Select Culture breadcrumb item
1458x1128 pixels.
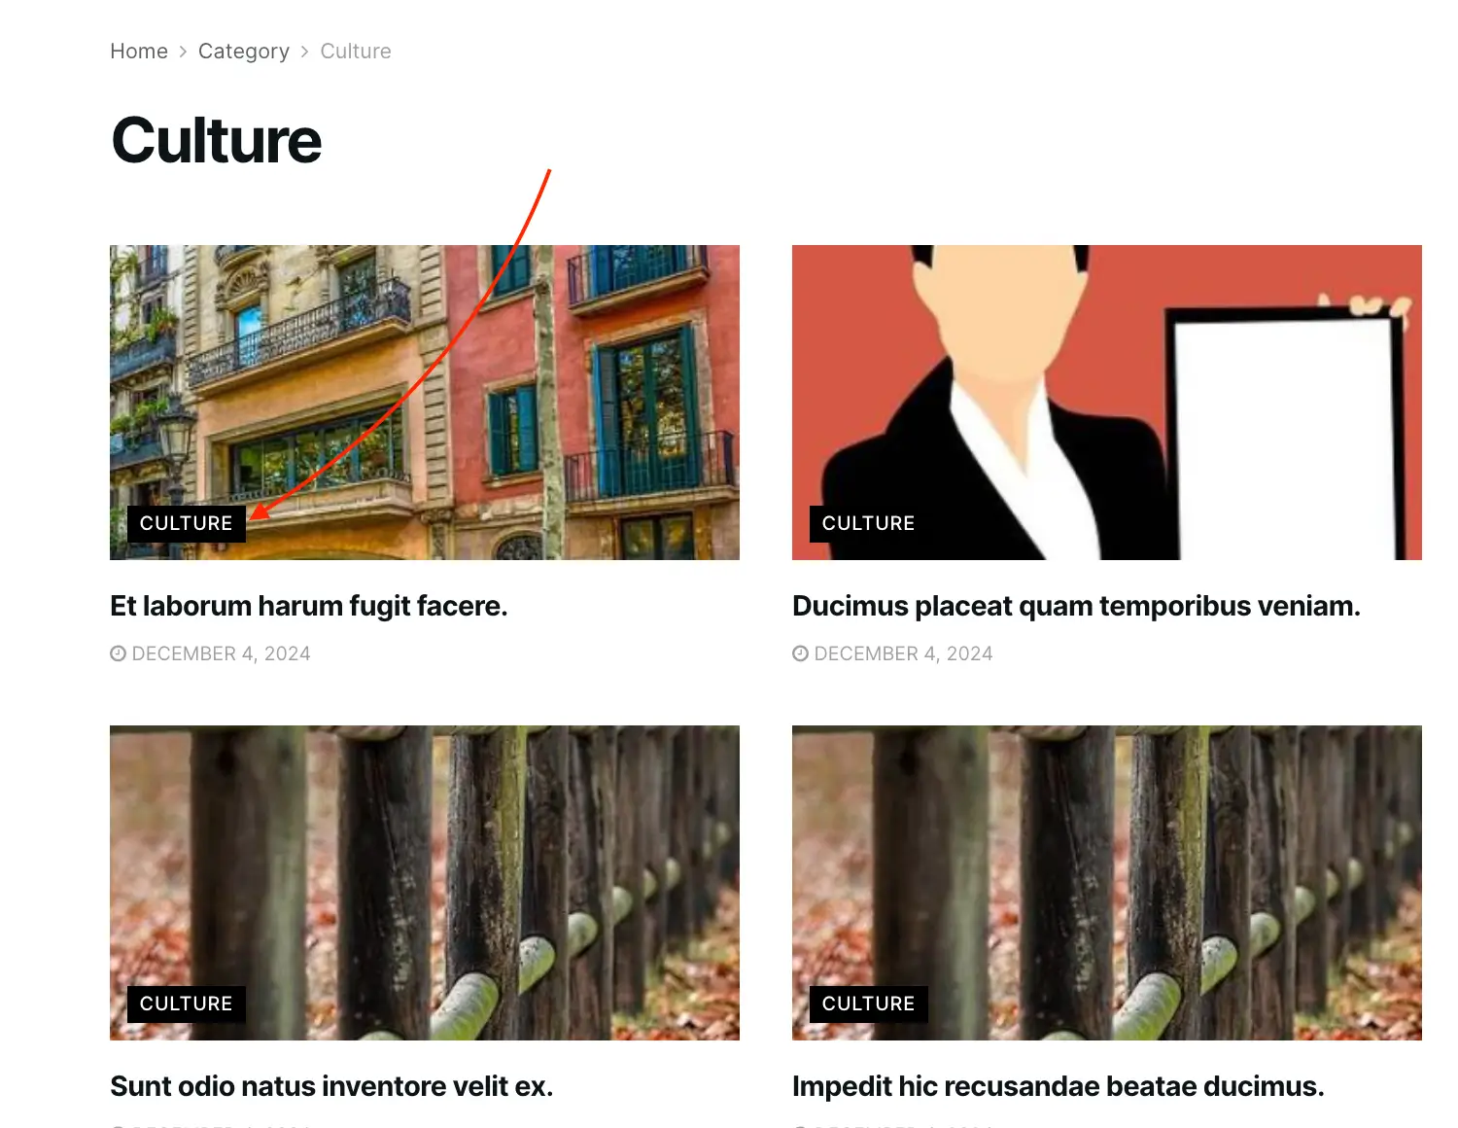[356, 52]
